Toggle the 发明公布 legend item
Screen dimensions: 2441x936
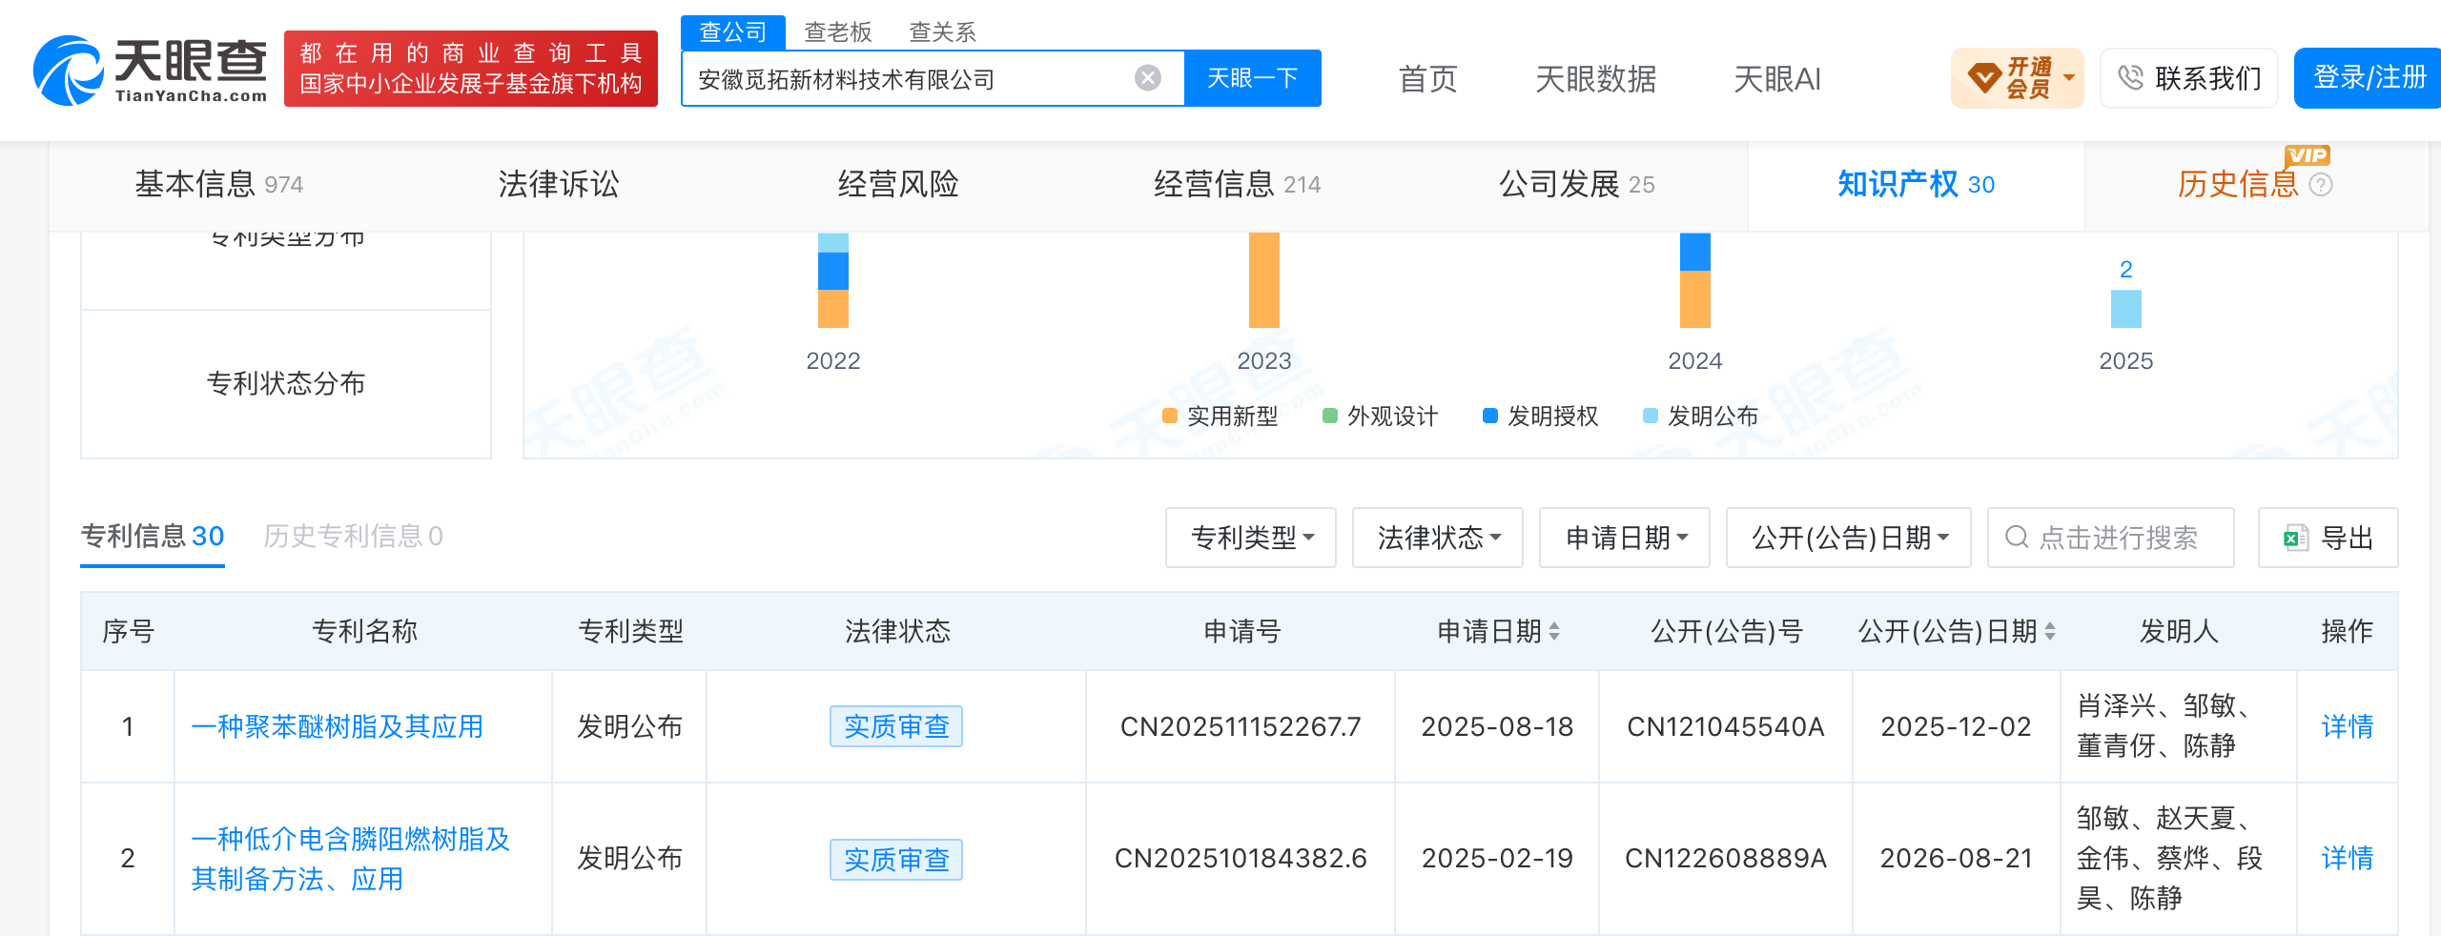click(1701, 416)
